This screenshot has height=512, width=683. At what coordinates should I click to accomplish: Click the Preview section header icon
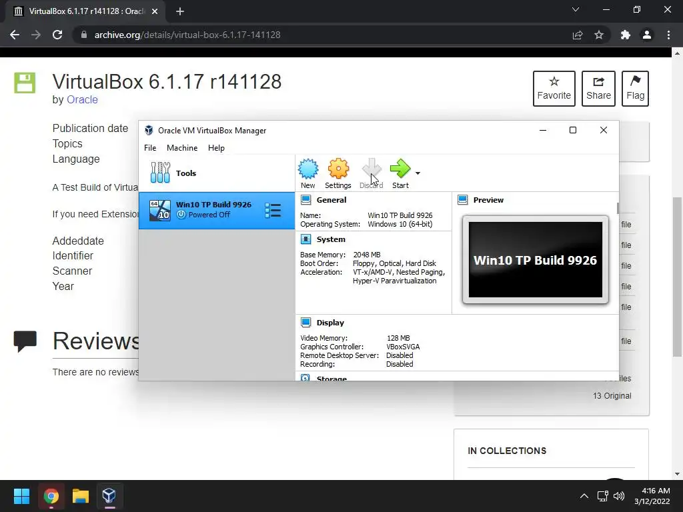(x=463, y=200)
